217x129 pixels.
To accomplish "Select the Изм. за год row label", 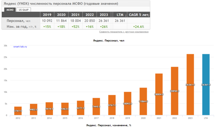I will point(22,27).
